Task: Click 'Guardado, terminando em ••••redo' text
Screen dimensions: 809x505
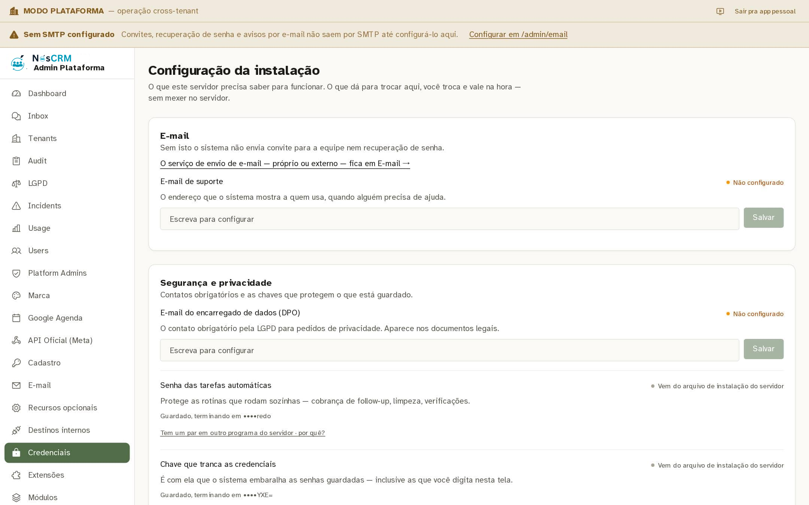Action: pos(215,416)
